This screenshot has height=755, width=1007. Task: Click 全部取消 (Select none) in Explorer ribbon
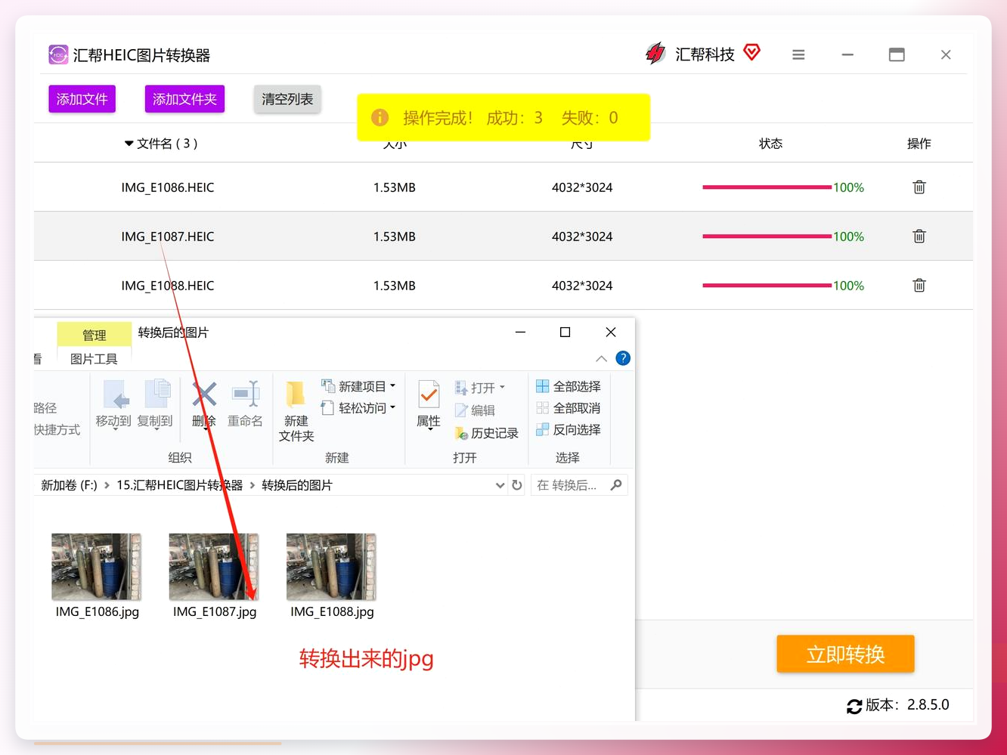coord(569,408)
